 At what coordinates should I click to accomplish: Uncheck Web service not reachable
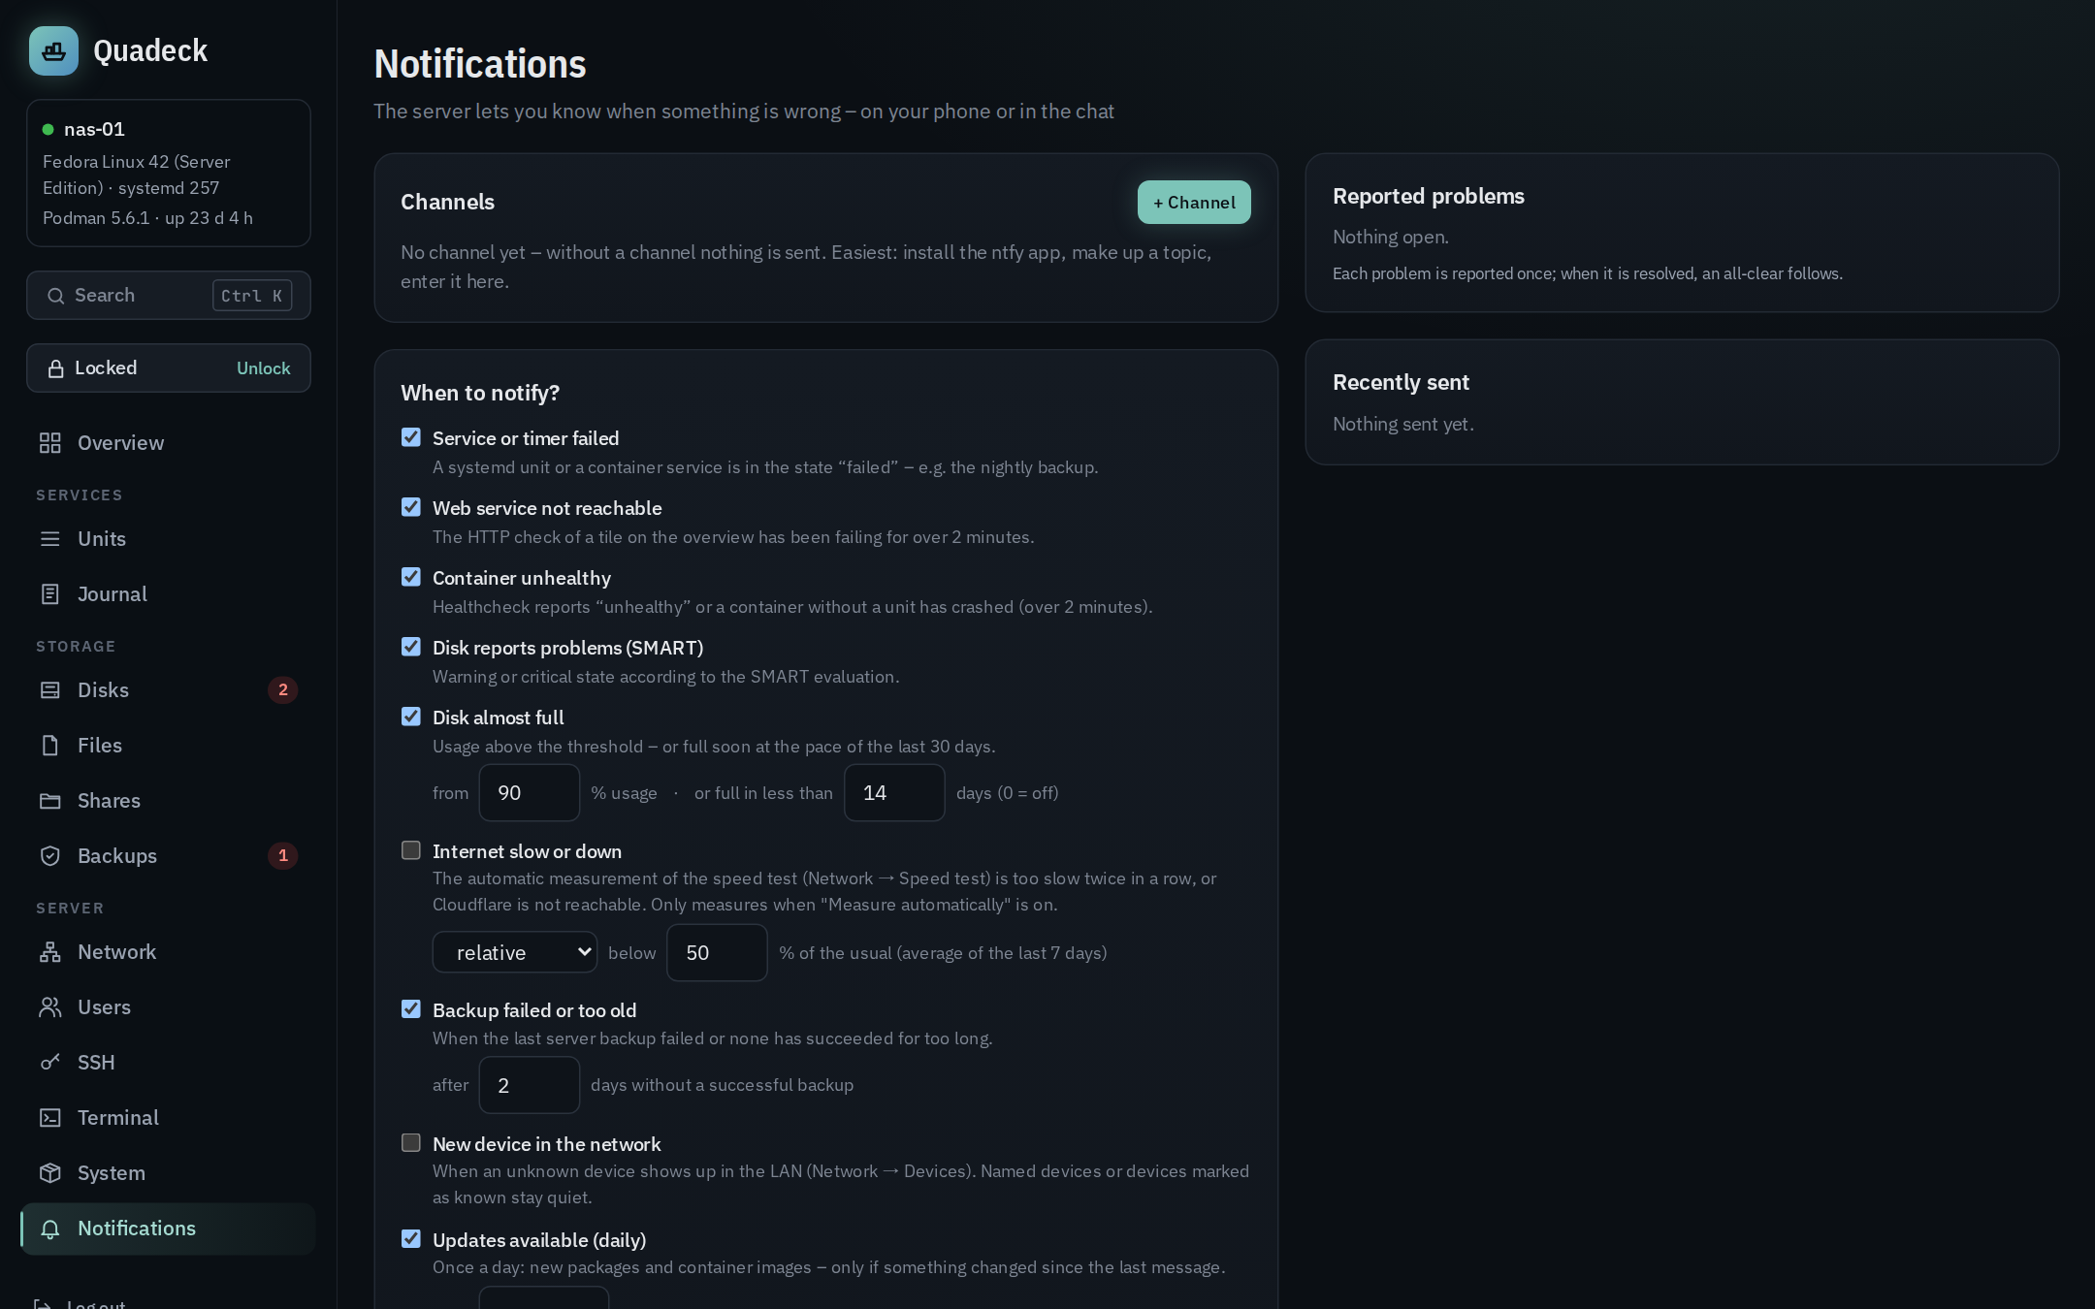tap(411, 507)
